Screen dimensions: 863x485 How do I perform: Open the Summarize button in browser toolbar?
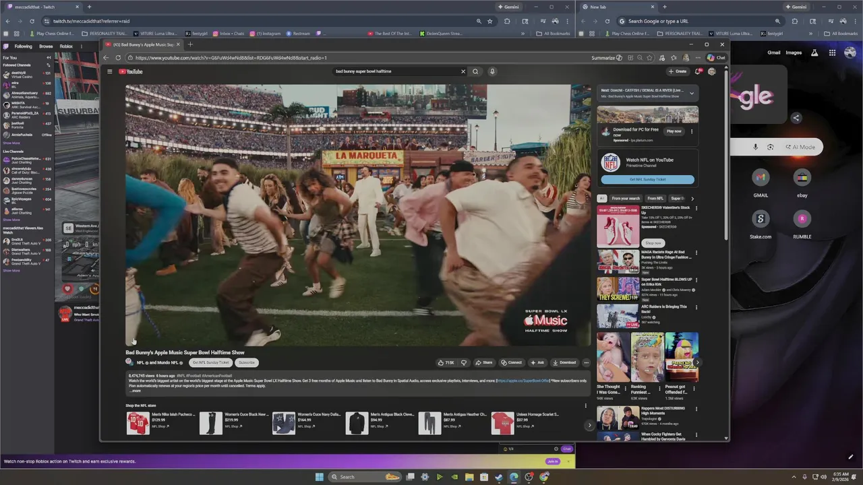607,58
